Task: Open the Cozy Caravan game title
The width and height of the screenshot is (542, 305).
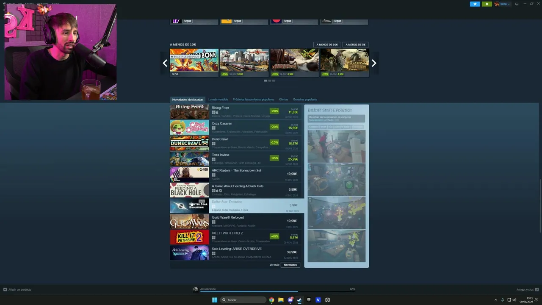Action: click(x=222, y=123)
